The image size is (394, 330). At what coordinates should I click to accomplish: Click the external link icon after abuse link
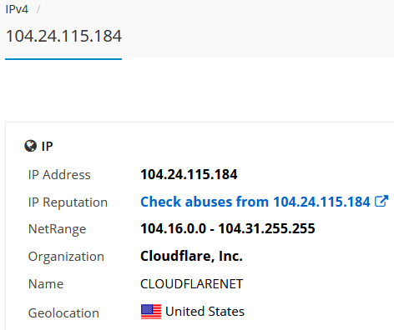pos(381,202)
